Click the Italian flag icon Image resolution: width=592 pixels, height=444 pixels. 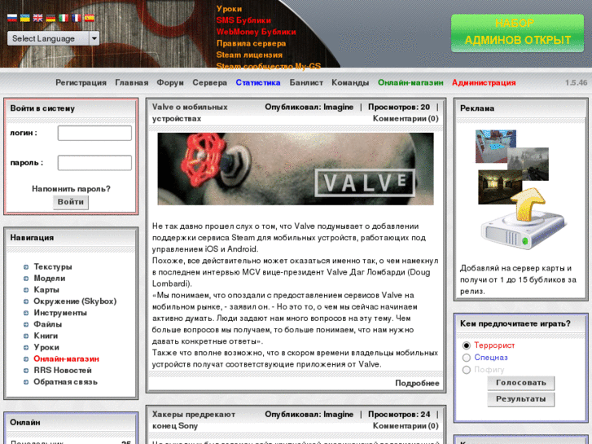coord(64,18)
